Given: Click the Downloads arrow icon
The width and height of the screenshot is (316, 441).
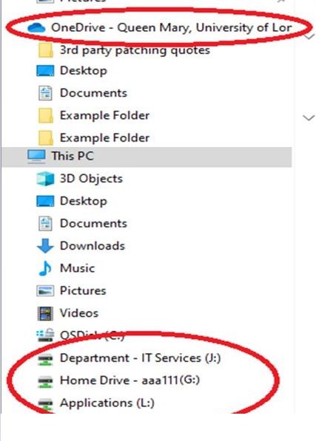Looking at the screenshot, I should click(x=45, y=246).
